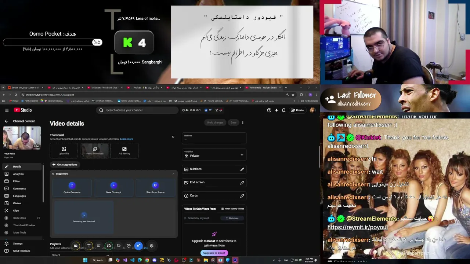Open the Windows Start button
The image size is (470, 264).
[85, 260]
